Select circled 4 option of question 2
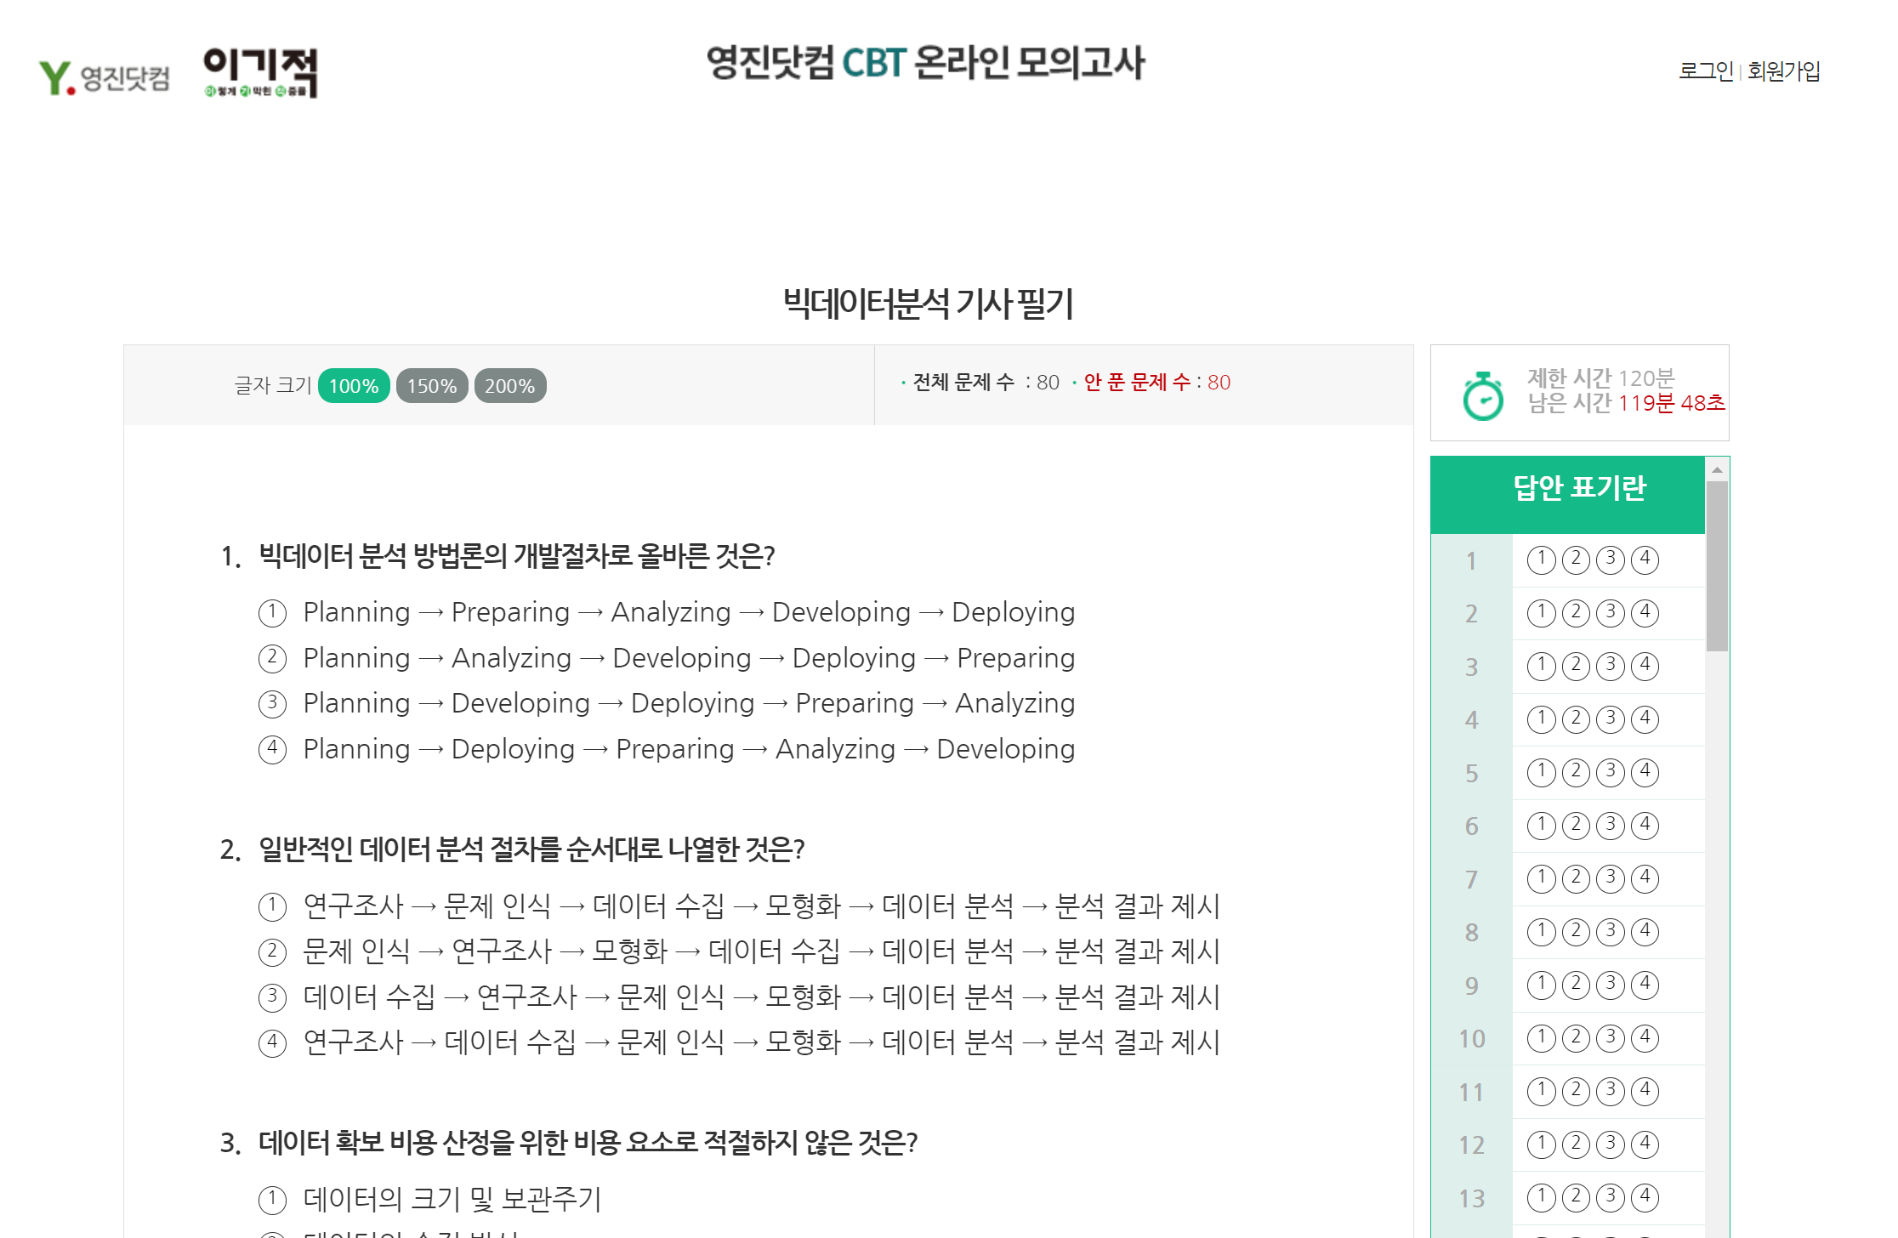Image resolution: width=1898 pixels, height=1238 pixels. [272, 1042]
